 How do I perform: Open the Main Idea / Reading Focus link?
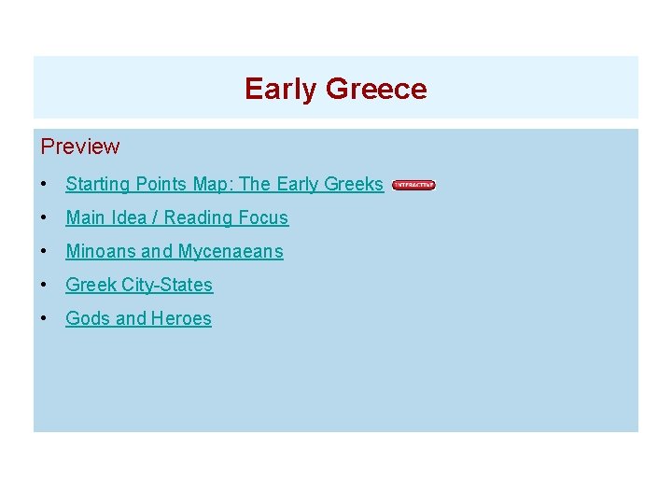[x=176, y=217]
